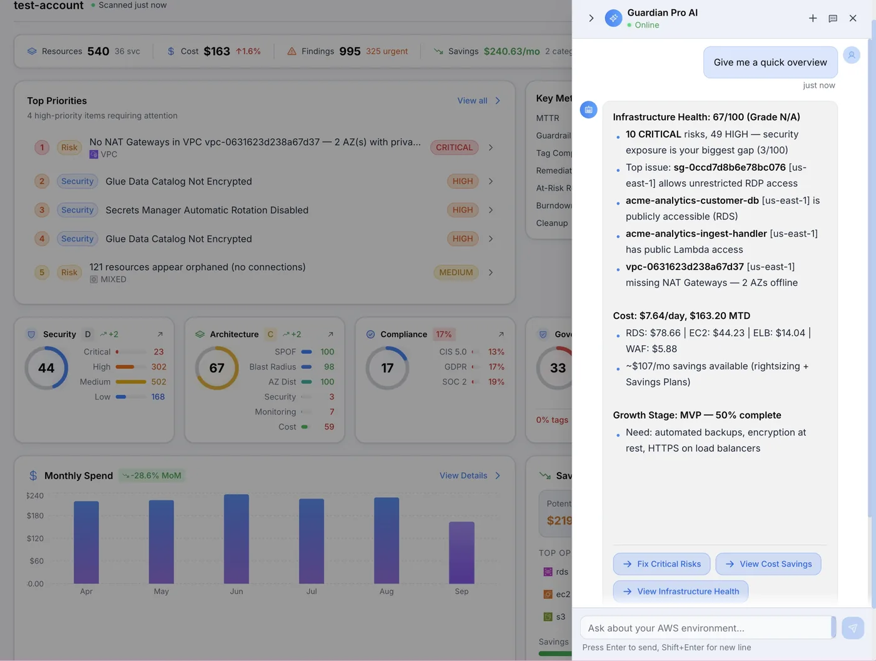Click the -28.6% MoM badge

point(151,476)
